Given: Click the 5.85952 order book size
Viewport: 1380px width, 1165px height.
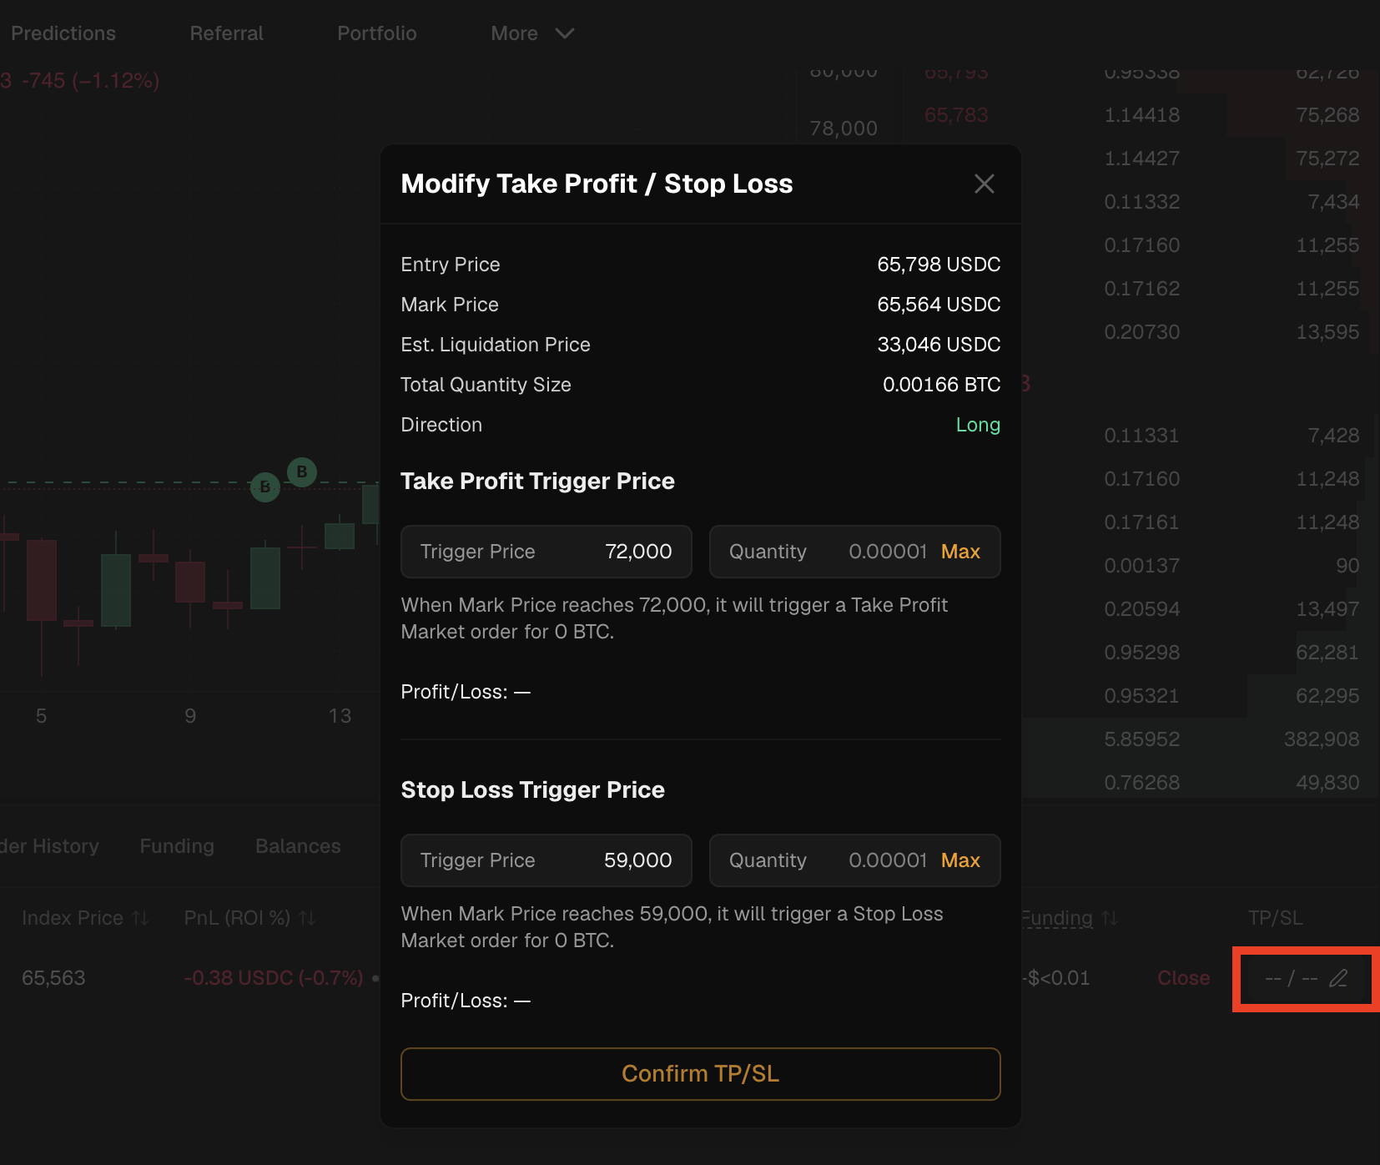Looking at the screenshot, I should click(x=1142, y=739).
